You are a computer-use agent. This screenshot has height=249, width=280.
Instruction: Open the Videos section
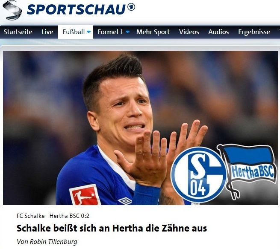point(189,32)
